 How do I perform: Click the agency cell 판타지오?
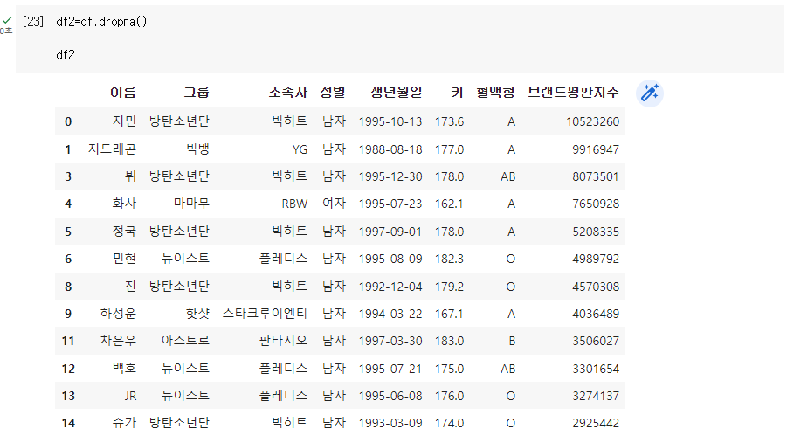(283, 341)
